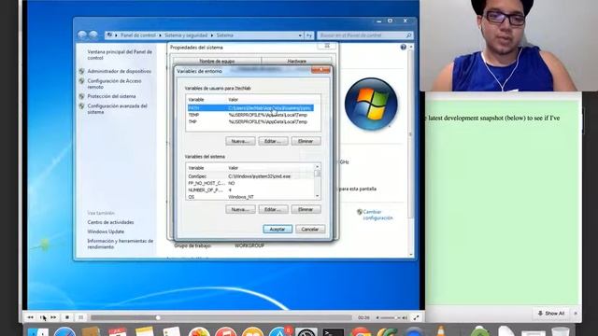Open the Cambiar configuración link

[377, 215]
